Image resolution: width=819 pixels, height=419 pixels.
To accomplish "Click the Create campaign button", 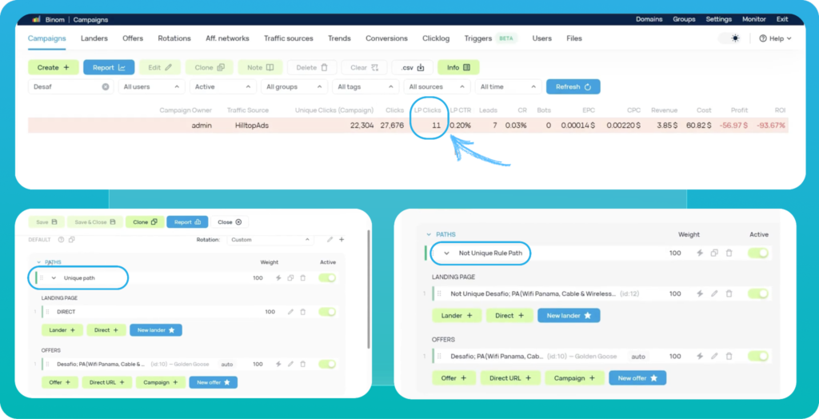I will (x=54, y=67).
